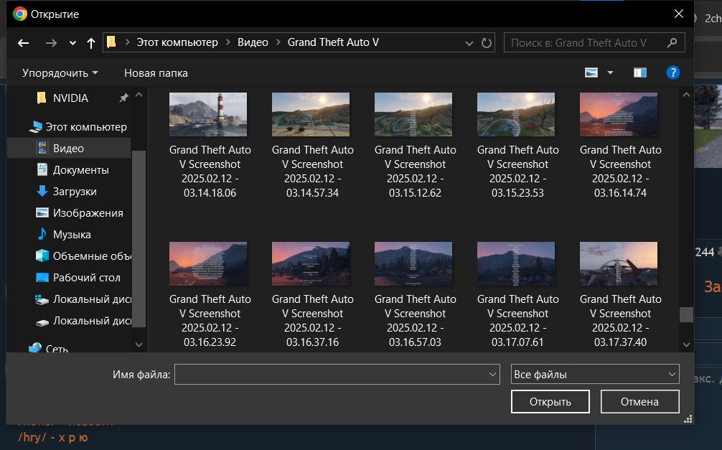Click the Chrome icon in title bar
This screenshot has height=450, width=722.
pos(20,14)
